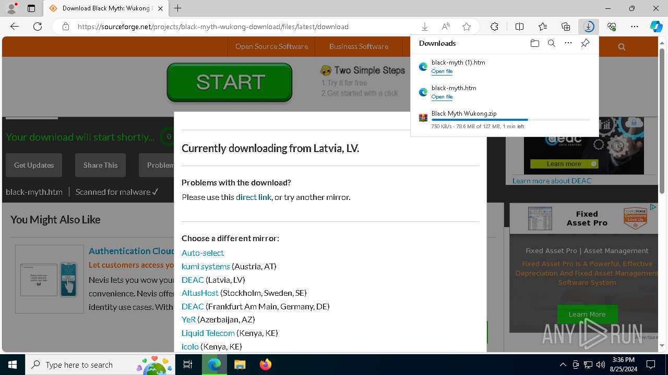The height and width of the screenshot is (375, 668).
Task: Follow the direct link hyperlink
Action: [254, 197]
